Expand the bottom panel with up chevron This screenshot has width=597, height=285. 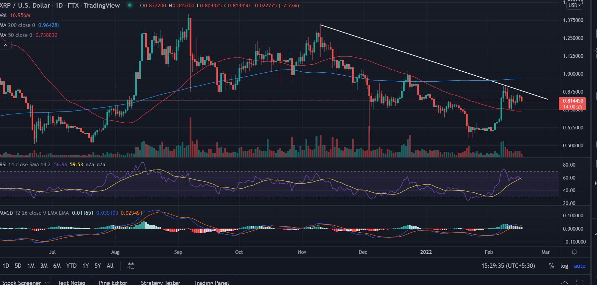(x=564, y=282)
